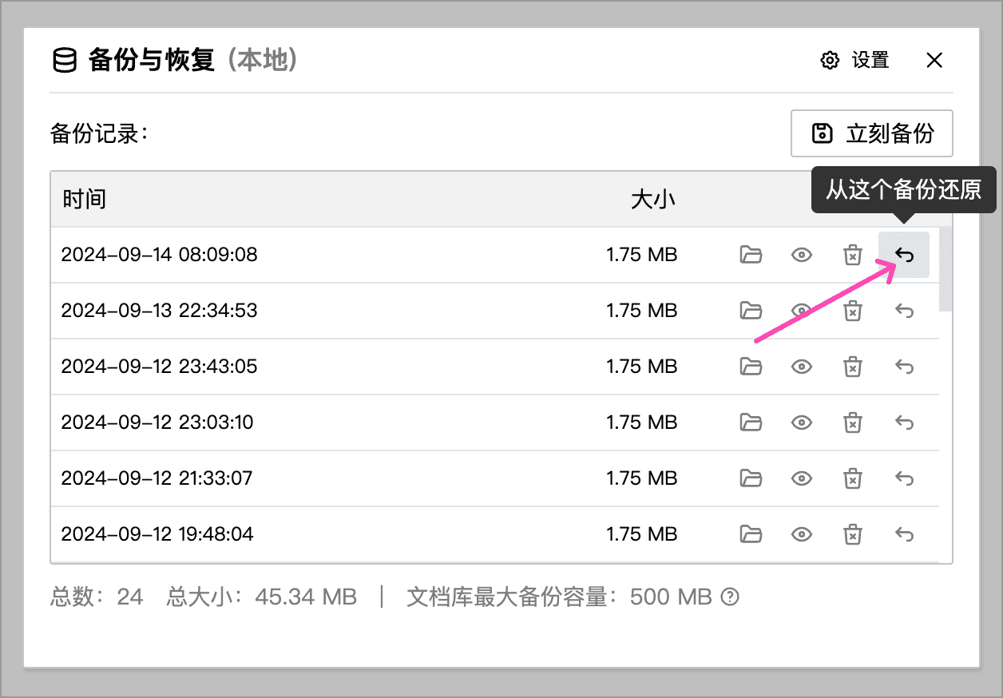Viewport: 1003px width, 698px height.
Task: Select the row dated 2024-09-12 23:43:05
Action: (495, 367)
